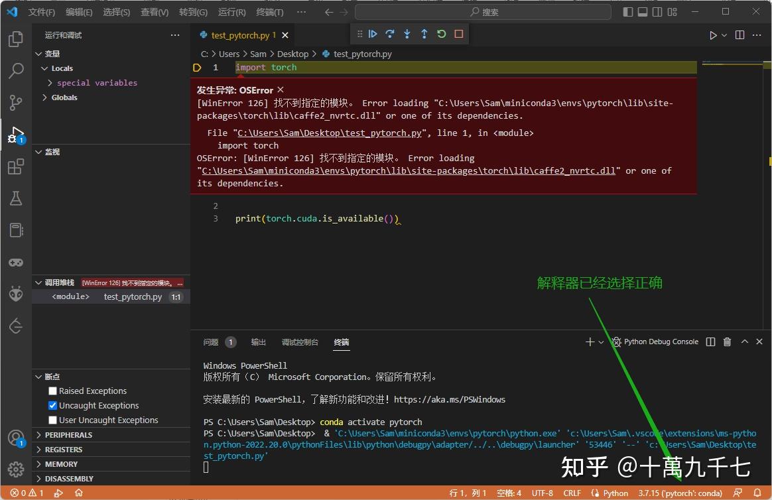Disable the Uncaught Exceptions breakpoint

pyautogui.click(x=52, y=405)
